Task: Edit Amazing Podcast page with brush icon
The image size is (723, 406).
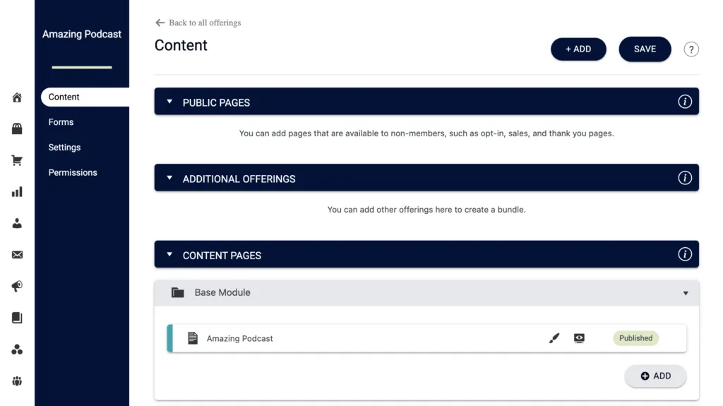Action: (x=554, y=338)
